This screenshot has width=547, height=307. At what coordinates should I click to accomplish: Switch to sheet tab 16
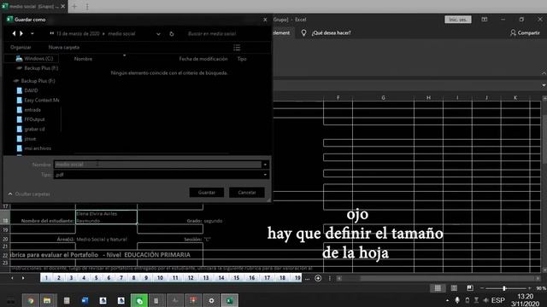[252, 278]
